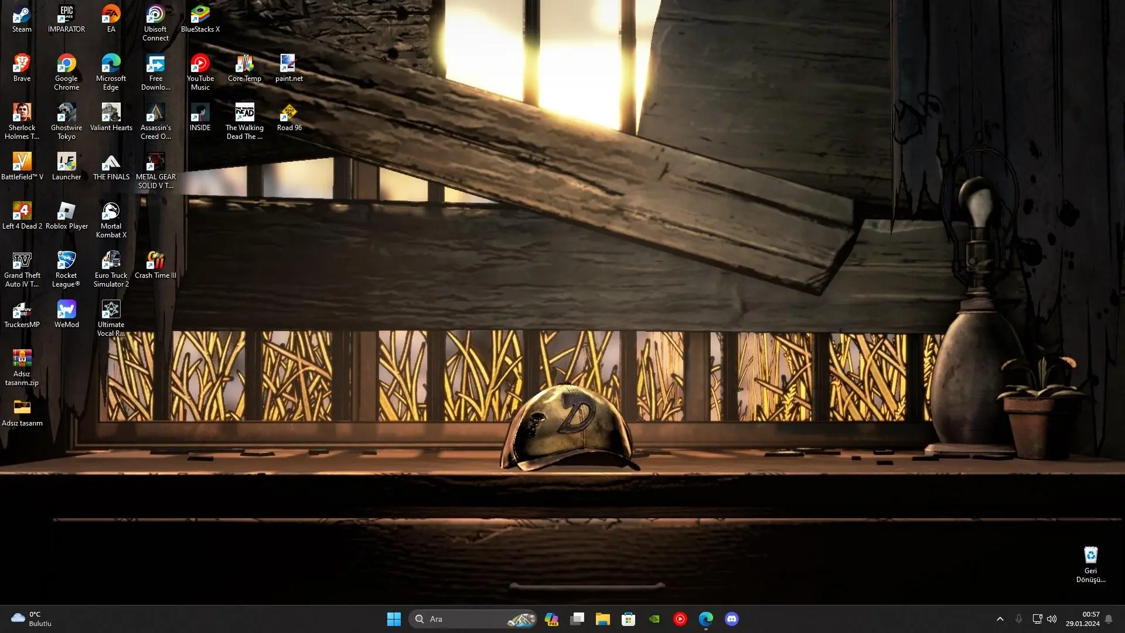Image resolution: width=1125 pixels, height=633 pixels.
Task: Select the Left 4 Dead 2 icon
Action: 22,216
